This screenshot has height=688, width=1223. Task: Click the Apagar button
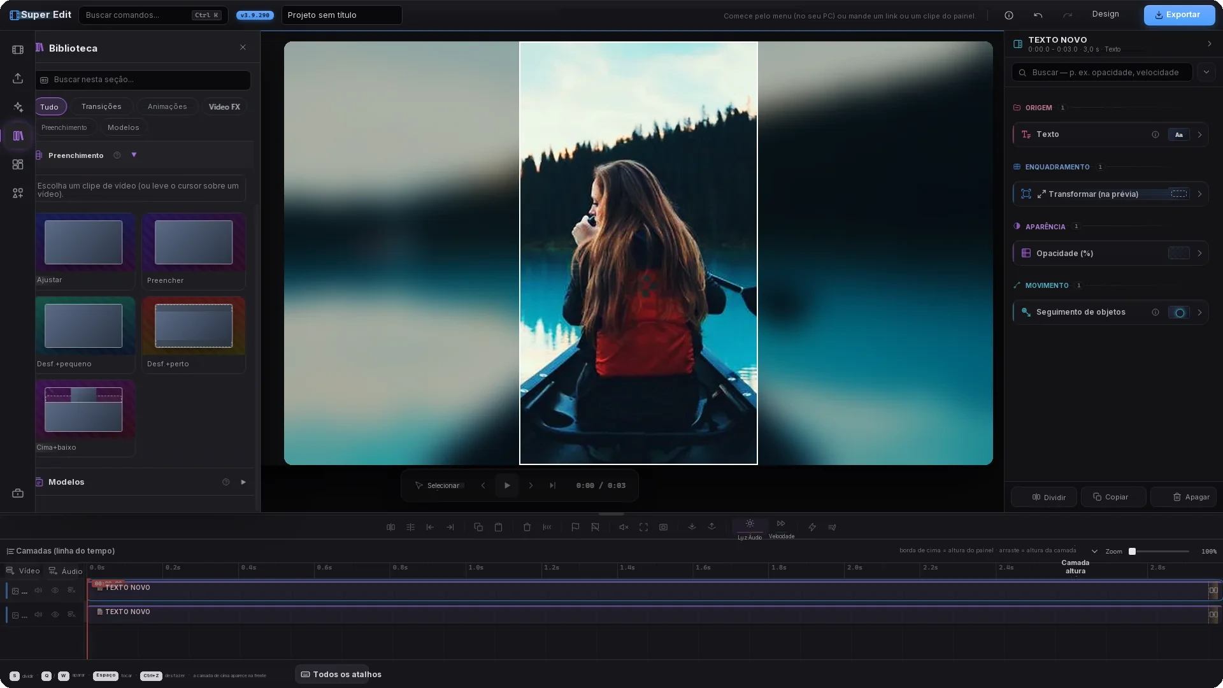(1184, 498)
